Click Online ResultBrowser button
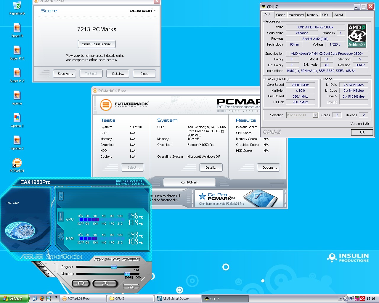This screenshot has height=303, width=379. (x=97, y=44)
